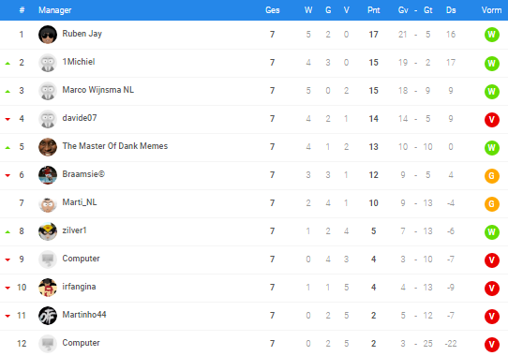The image size is (508, 356).
Task: Open Marco Wijnsma NL's manager profile
Action: pos(97,90)
